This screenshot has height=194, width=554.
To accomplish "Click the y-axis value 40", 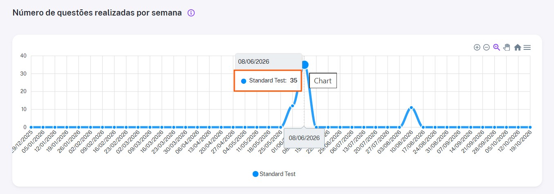I will (23, 56).
